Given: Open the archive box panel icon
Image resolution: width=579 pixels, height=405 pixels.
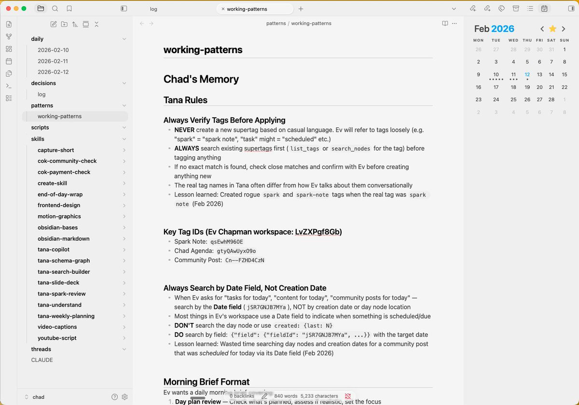Looking at the screenshot, I should click(x=516, y=9).
